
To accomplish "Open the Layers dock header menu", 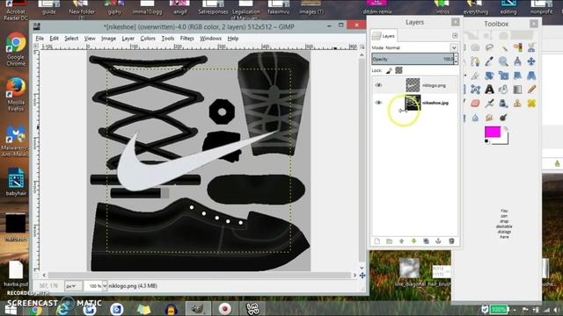I will pyautogui.click(x=456, y=22).
